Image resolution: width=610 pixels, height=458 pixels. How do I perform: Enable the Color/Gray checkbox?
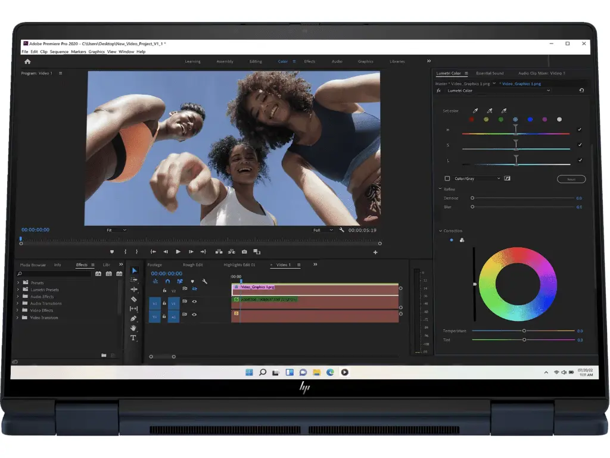(447, 179)
